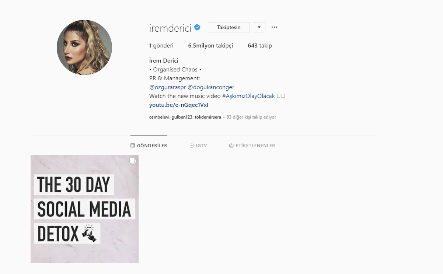Viewport: 443px width, 274px height.
Task: Open the 30 Day Social Media Detox post
Action: tap(84, 209)
